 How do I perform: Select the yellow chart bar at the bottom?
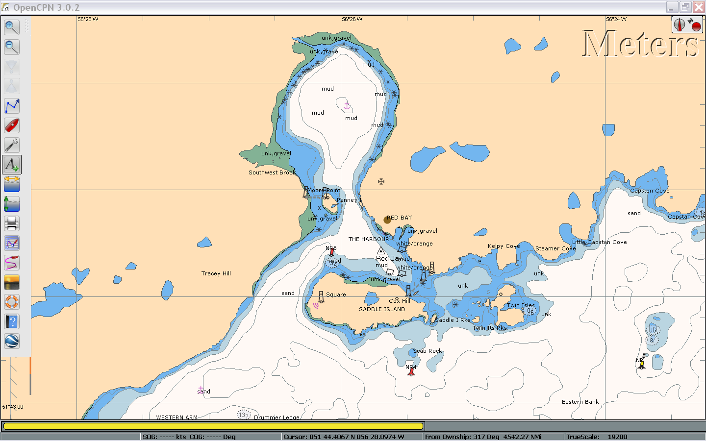(213, 426)
